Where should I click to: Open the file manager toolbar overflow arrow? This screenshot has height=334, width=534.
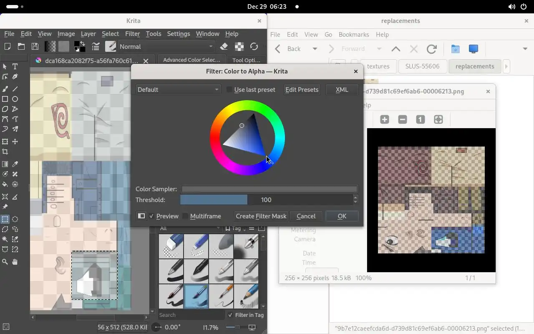(525, 49)
